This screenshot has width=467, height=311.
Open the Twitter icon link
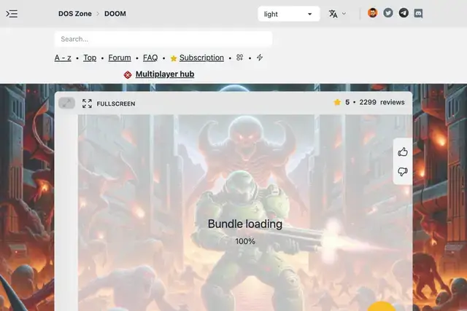tap(387, 13)
